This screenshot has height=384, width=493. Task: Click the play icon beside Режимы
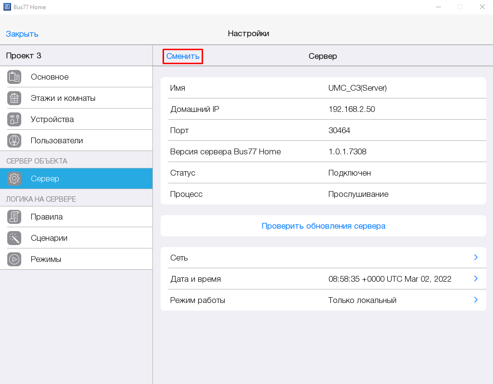point(14,259)
